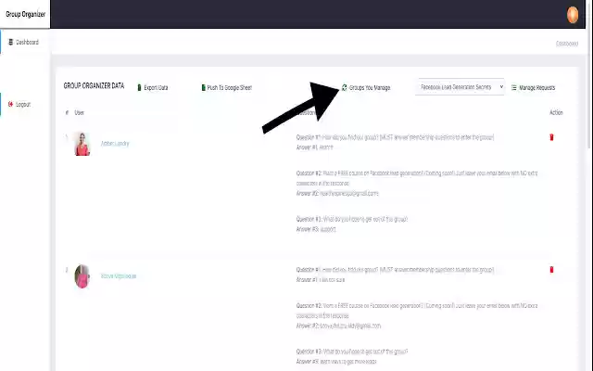Open the first user's profile name link

[x=115, y=144]
